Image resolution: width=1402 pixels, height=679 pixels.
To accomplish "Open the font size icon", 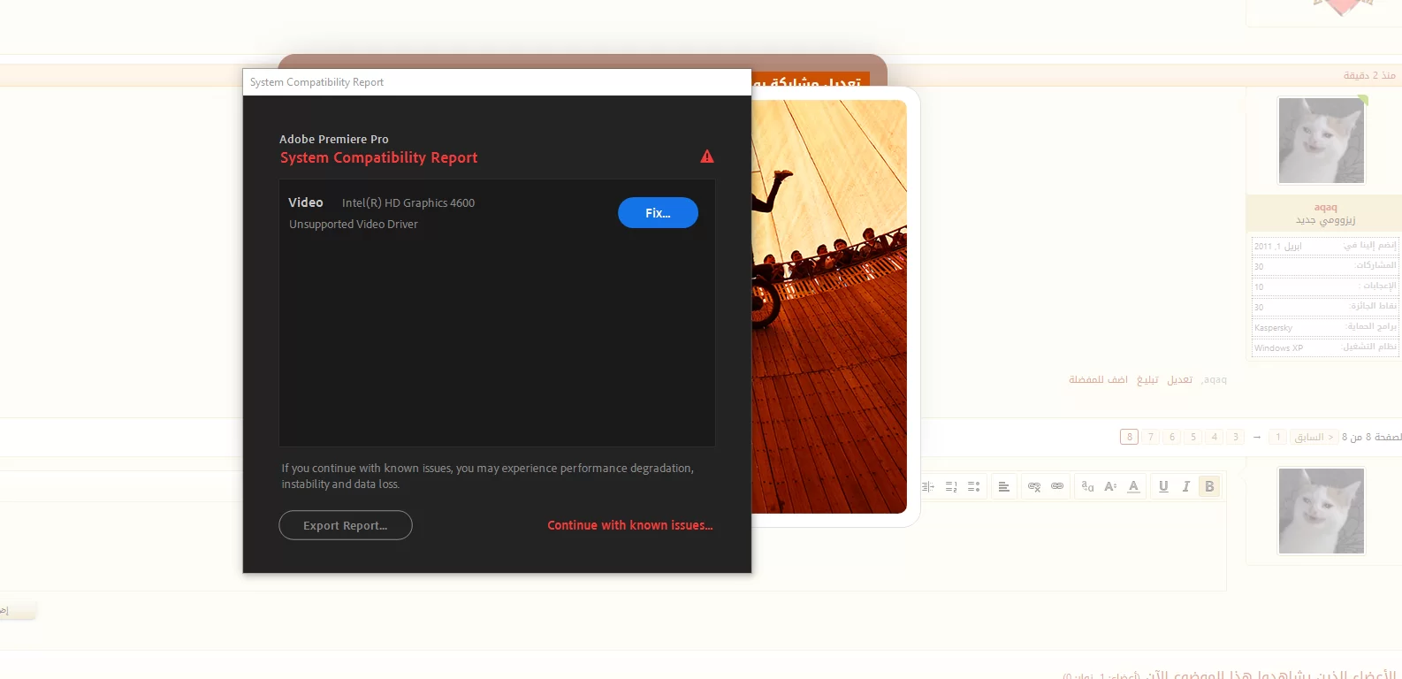I will click(1110, 486).
